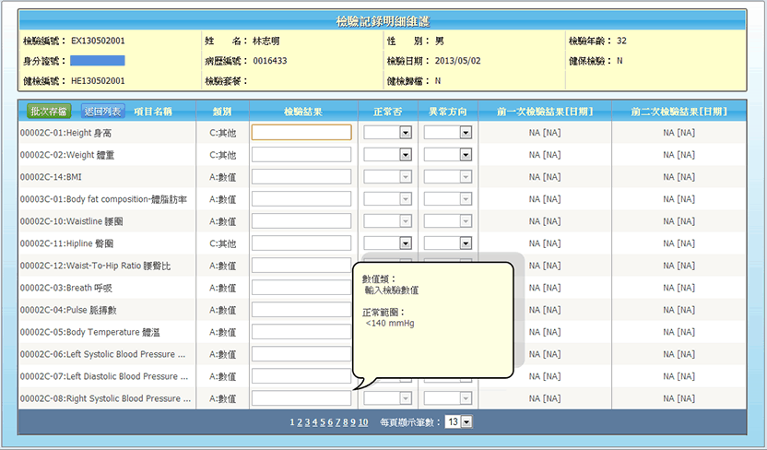Click the Right Systolic Blood Pressure result field
767x450 pixels.
[x=301, y=398]
